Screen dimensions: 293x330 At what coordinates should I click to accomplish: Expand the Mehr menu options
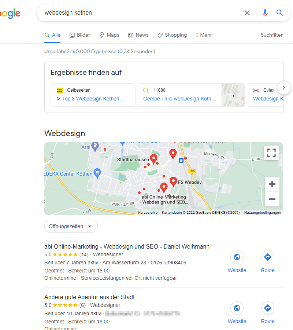[204, 35]
